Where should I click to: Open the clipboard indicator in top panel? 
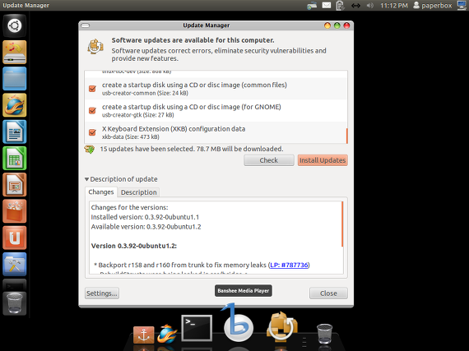340,6
